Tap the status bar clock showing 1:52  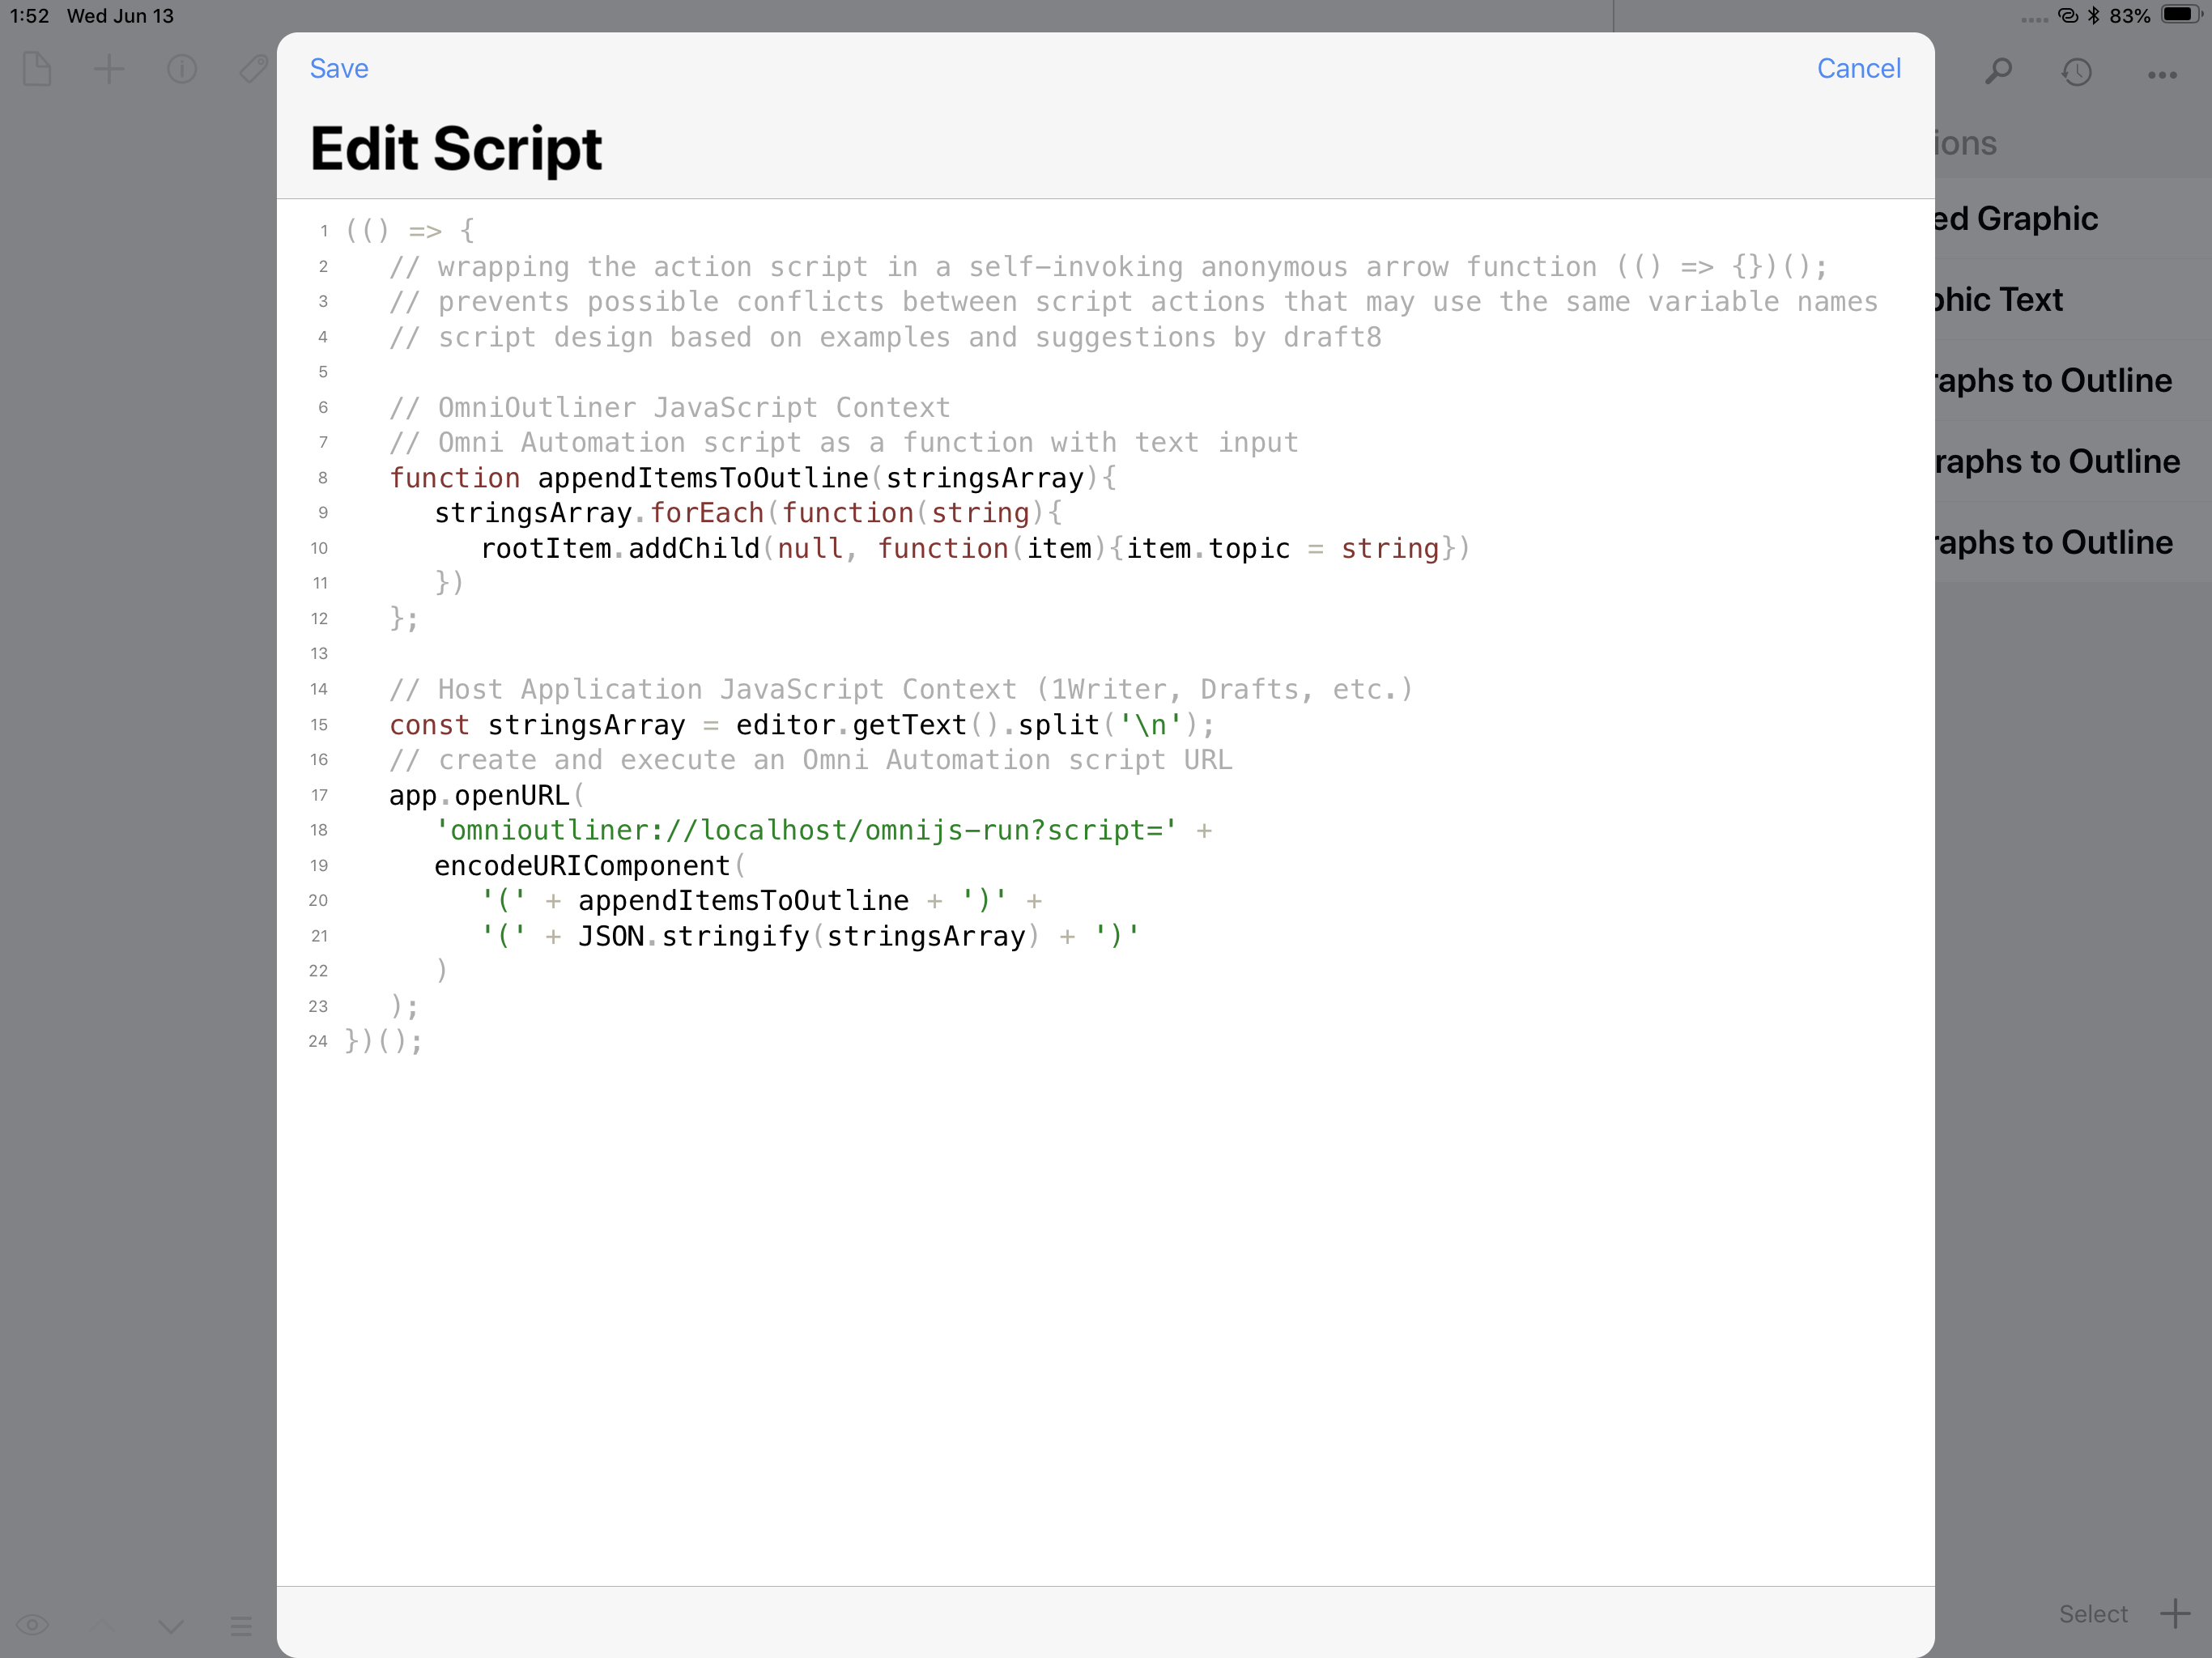29,16
